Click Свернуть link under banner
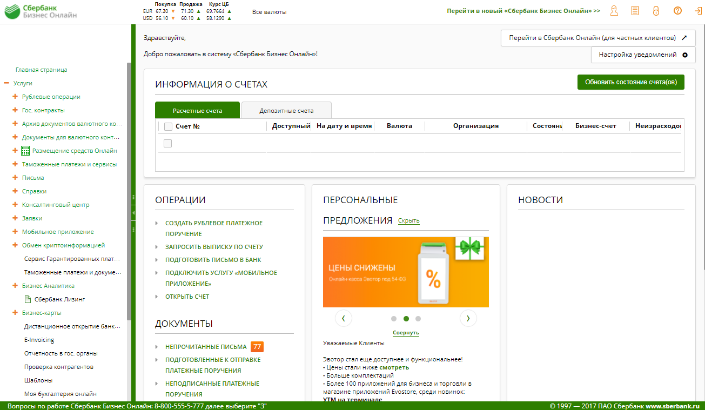The image size is (705, 410). (x=406, y=333)
